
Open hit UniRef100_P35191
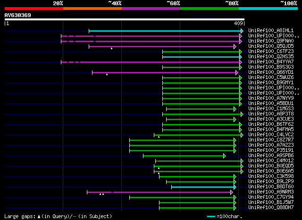[x=271, y=150]
